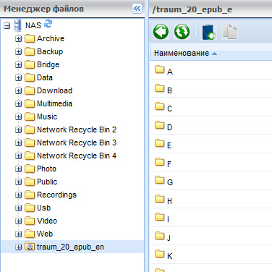The width and height of the screenshot is (272, 272).
Task: Collapse the file manager panel with double chevron
Action: 137,9
